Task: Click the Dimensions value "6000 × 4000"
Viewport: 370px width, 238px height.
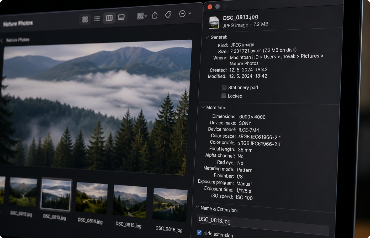Action: point(252,117)
